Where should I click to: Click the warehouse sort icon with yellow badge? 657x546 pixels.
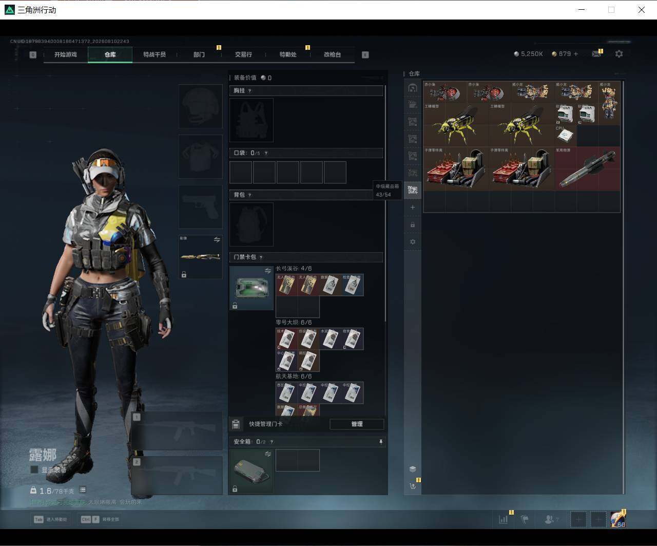click(413, 486)
